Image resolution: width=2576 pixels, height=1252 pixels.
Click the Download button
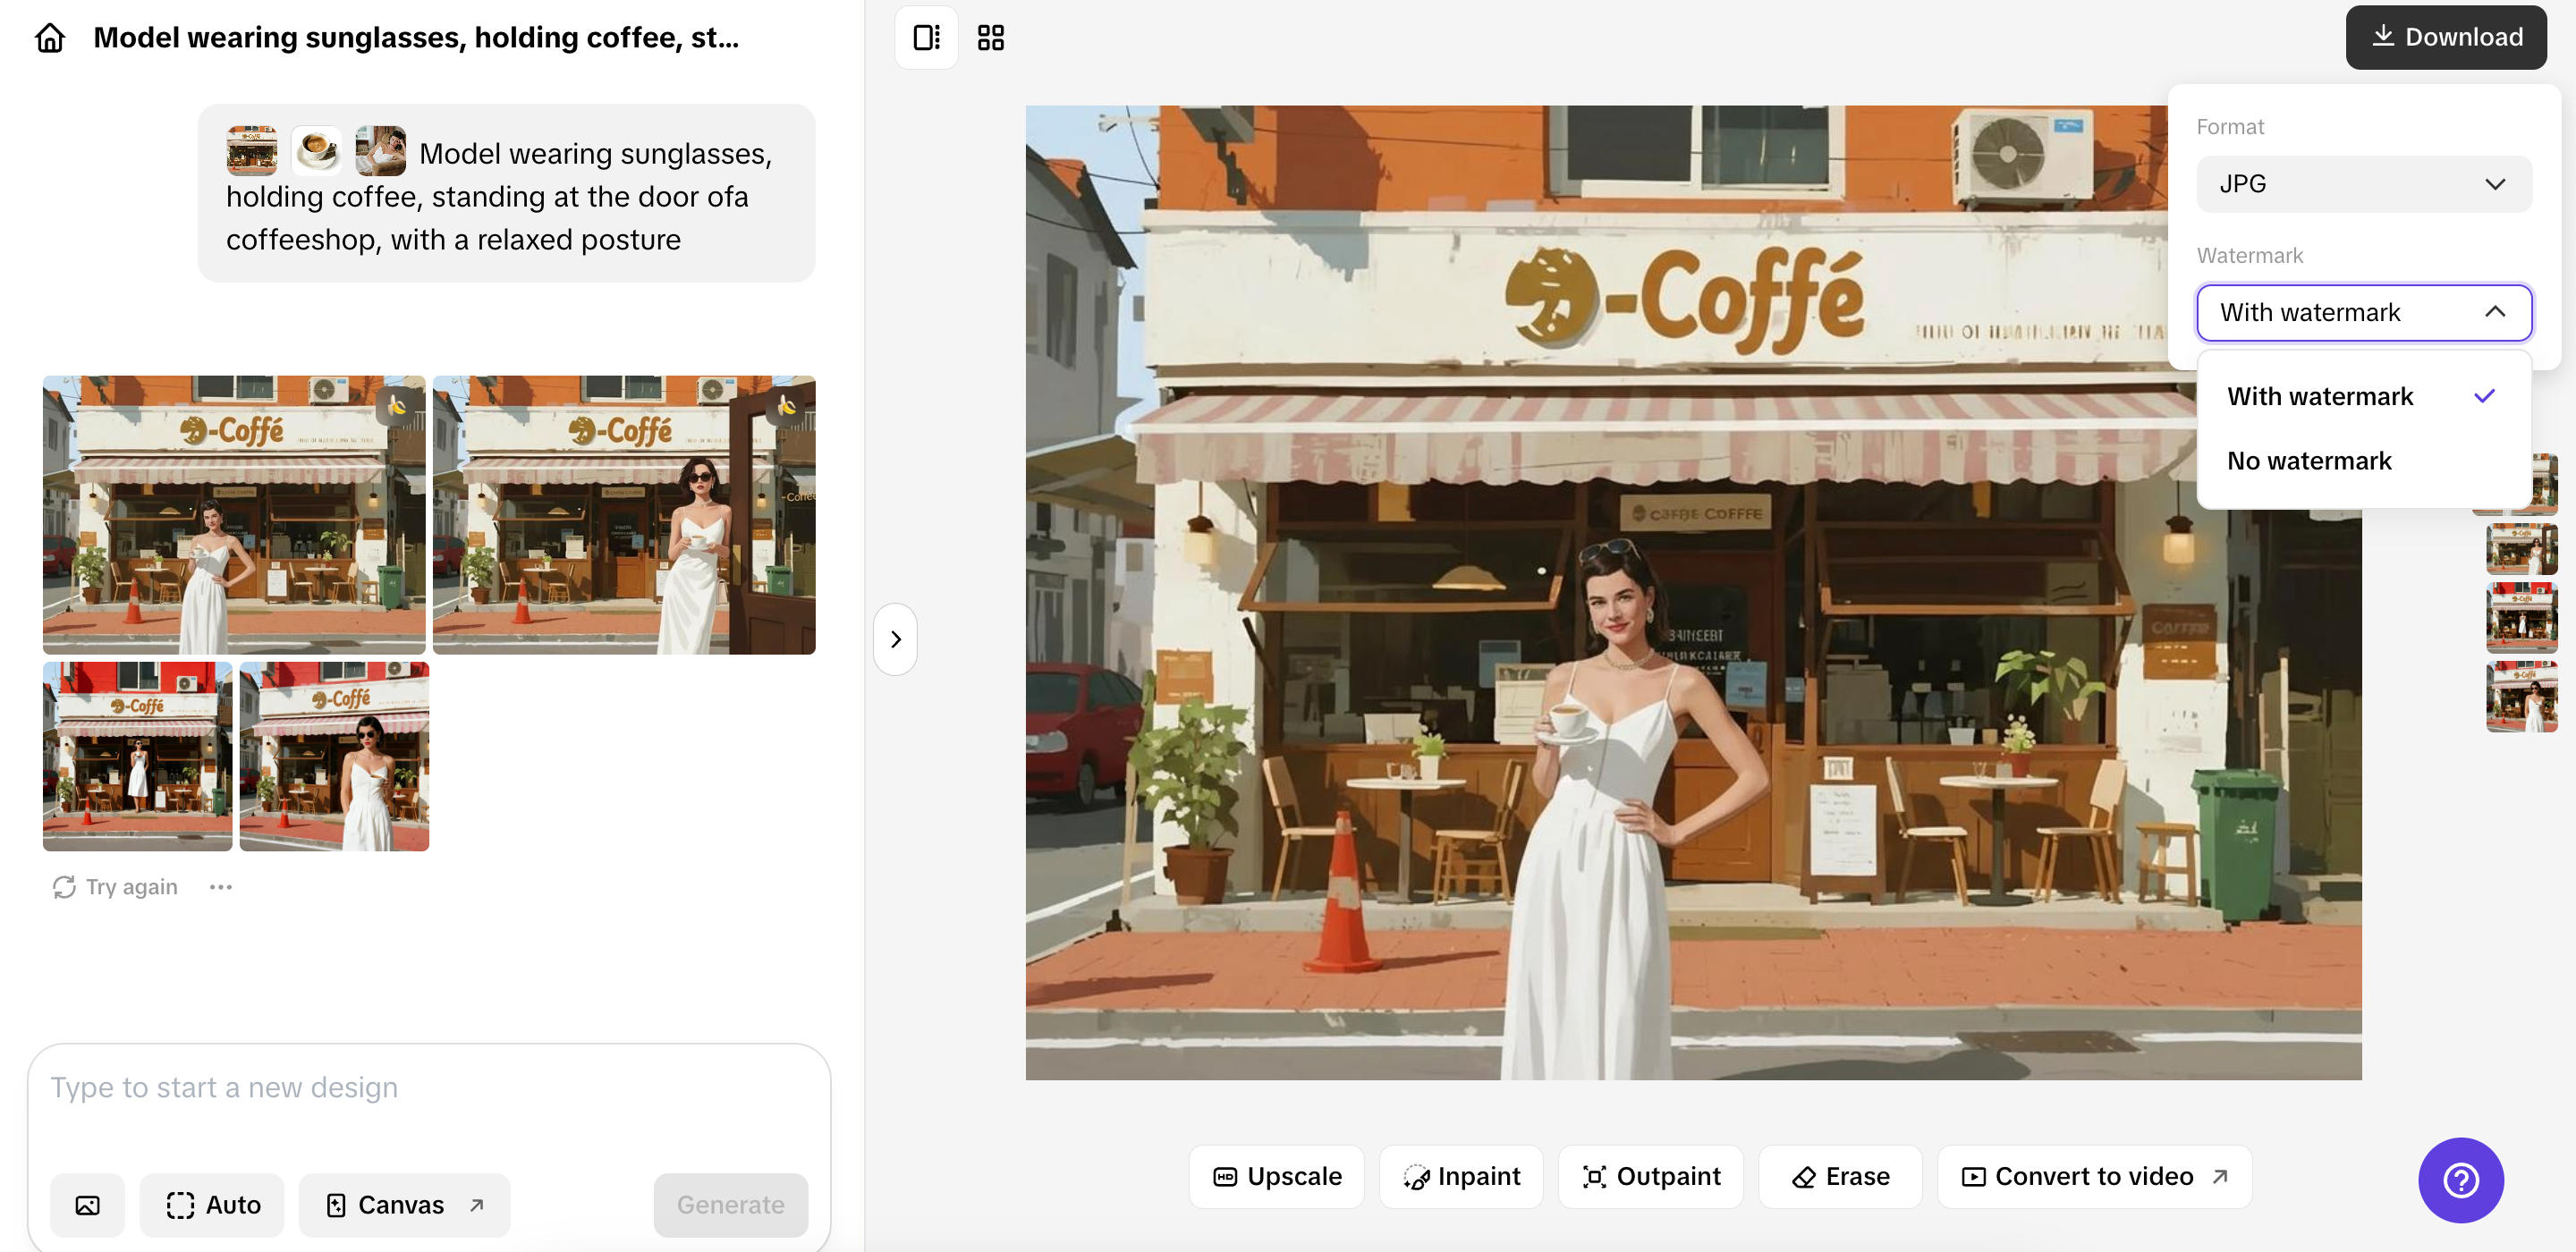click(x=2446, y=38)
